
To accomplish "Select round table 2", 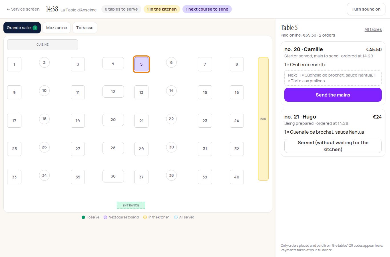I will pos(44,63).
